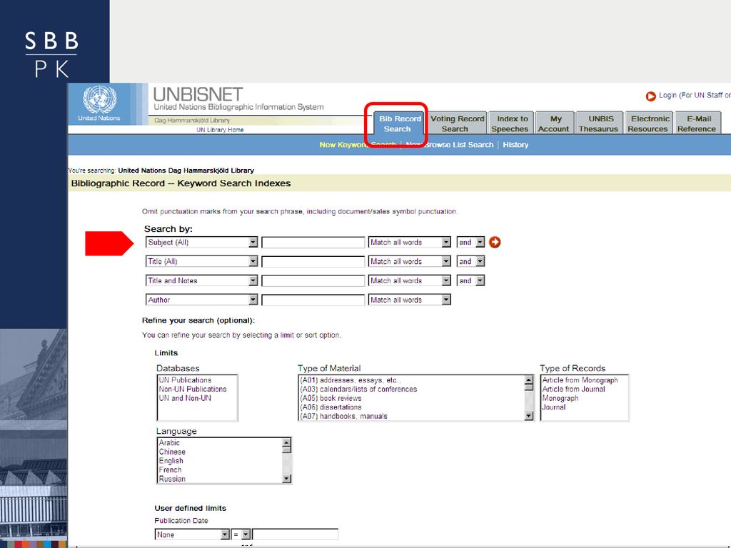Open the My Account tab
Image resolution: width=731 pixels, height=548 pixels.
click(x=554, y=124)
